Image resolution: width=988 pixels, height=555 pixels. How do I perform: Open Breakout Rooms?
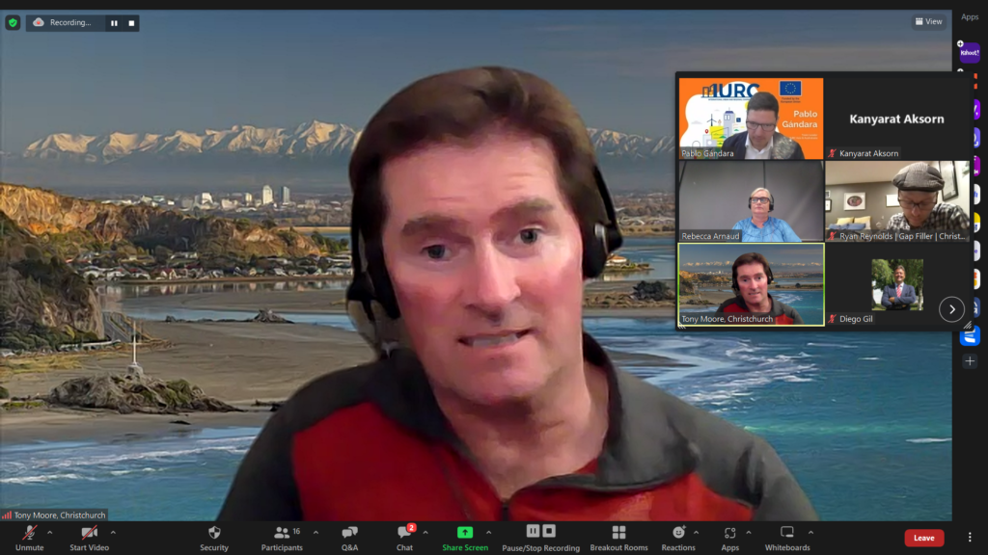tap(618, 537)
